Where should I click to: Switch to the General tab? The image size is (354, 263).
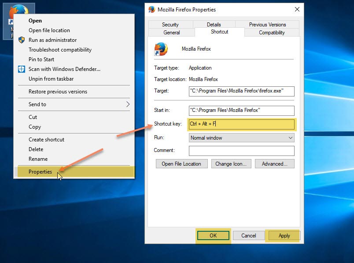pos(172,33)
